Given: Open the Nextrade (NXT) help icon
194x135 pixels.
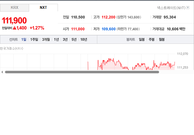Looking at the screenshot, I should coord(188,8).
